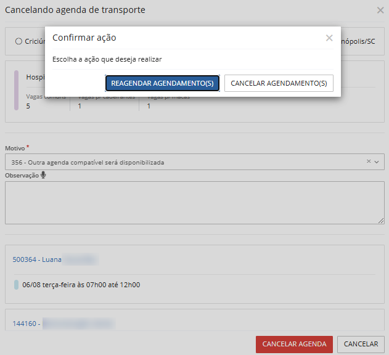
Task: Click the Vagas comuns value 5
Action: 28,106
